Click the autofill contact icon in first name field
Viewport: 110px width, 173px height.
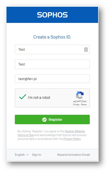point(86,50)
